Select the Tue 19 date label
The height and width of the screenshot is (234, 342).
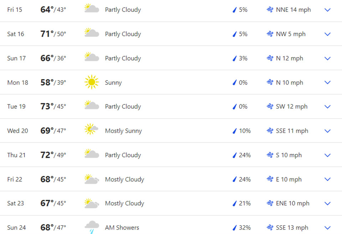(x=16, y=106)
